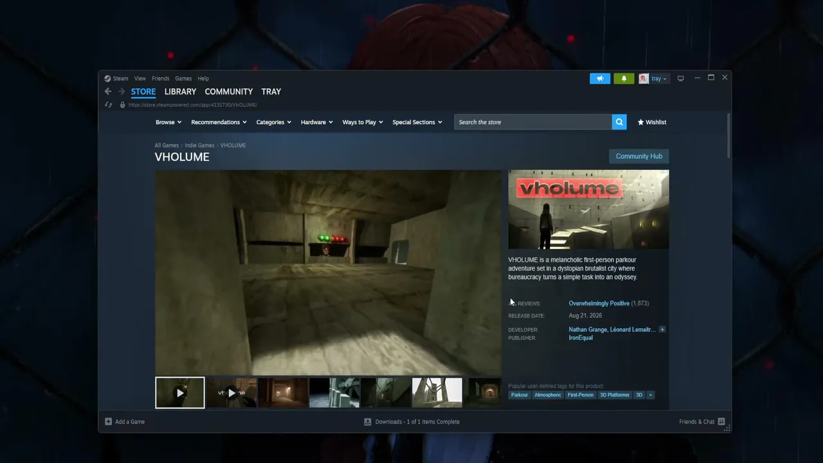Viewport: 823px width, 463px height.
Task: Go back with the back arrow
Action: pyautogui.click(x=108, y=91)
